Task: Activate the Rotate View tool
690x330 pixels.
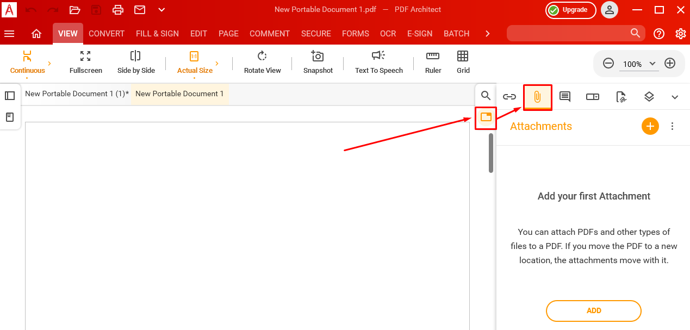Action: (262, 63)
